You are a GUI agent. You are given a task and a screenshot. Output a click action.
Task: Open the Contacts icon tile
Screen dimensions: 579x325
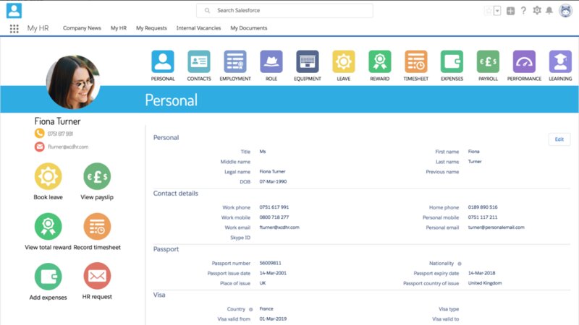199,61
